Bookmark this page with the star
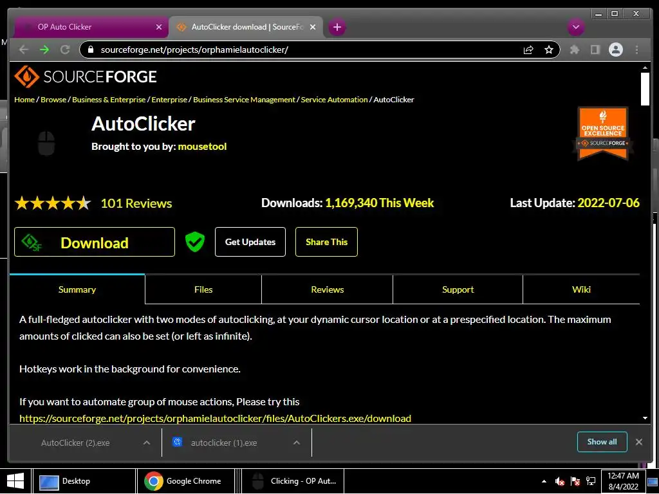The image size is (659, 494). pos(548,50)
